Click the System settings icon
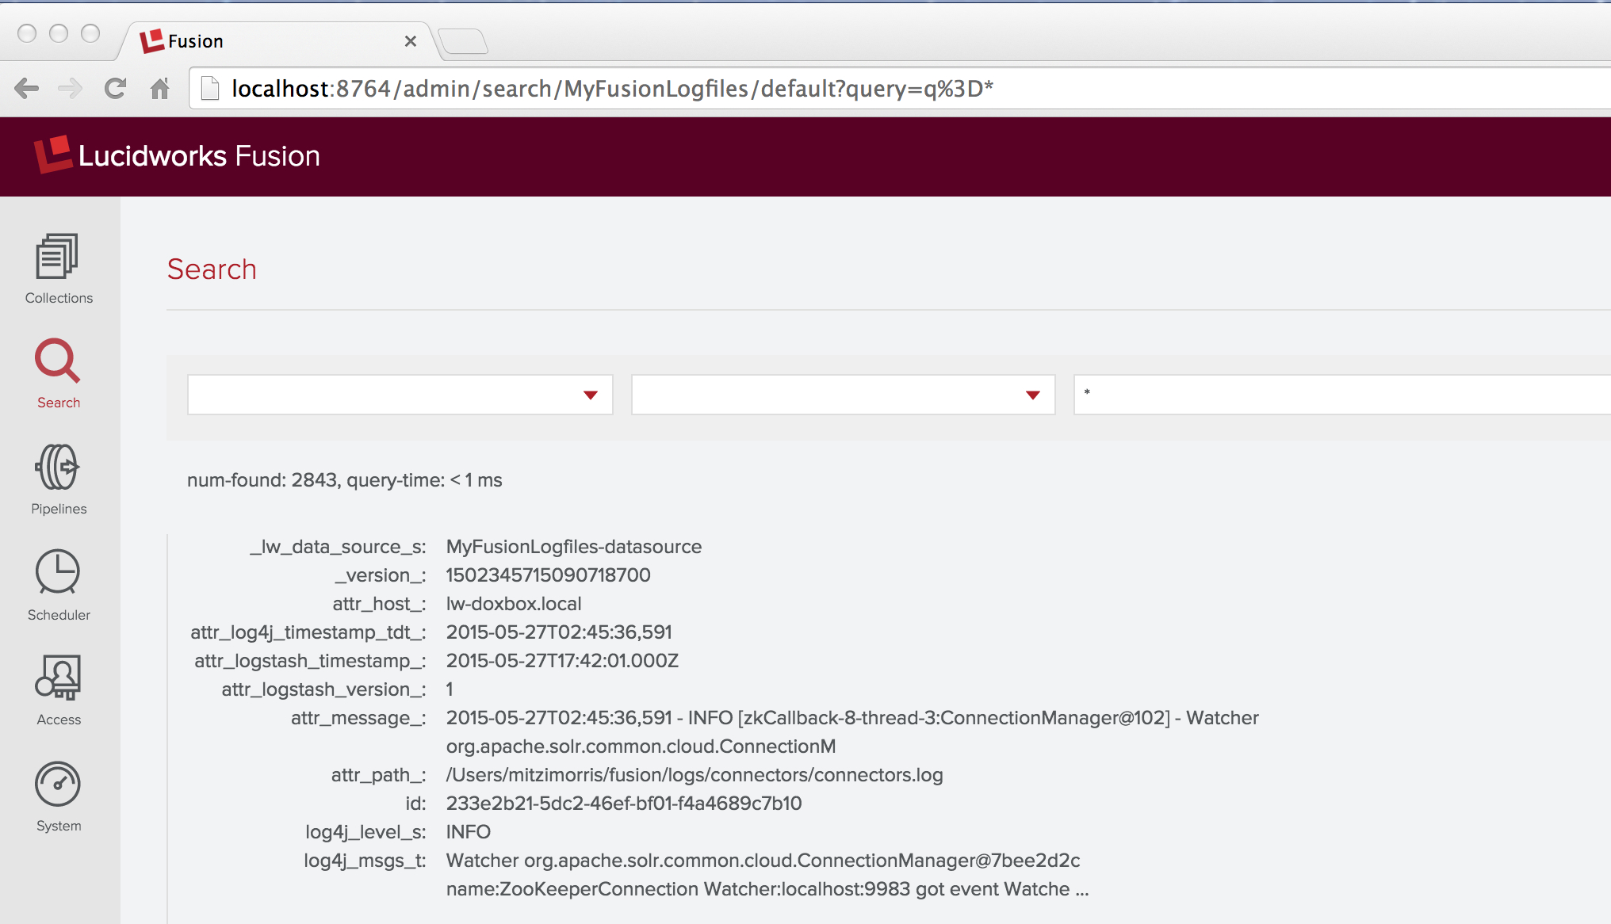1611x924 pixels. click(x=58, y=790)
